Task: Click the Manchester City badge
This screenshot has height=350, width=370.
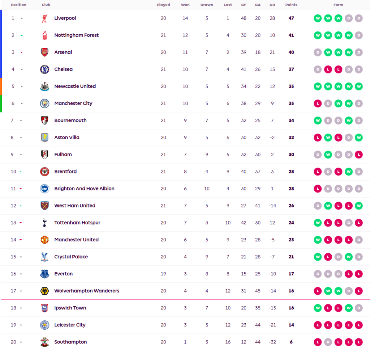Action: click(x=44, y=104)
